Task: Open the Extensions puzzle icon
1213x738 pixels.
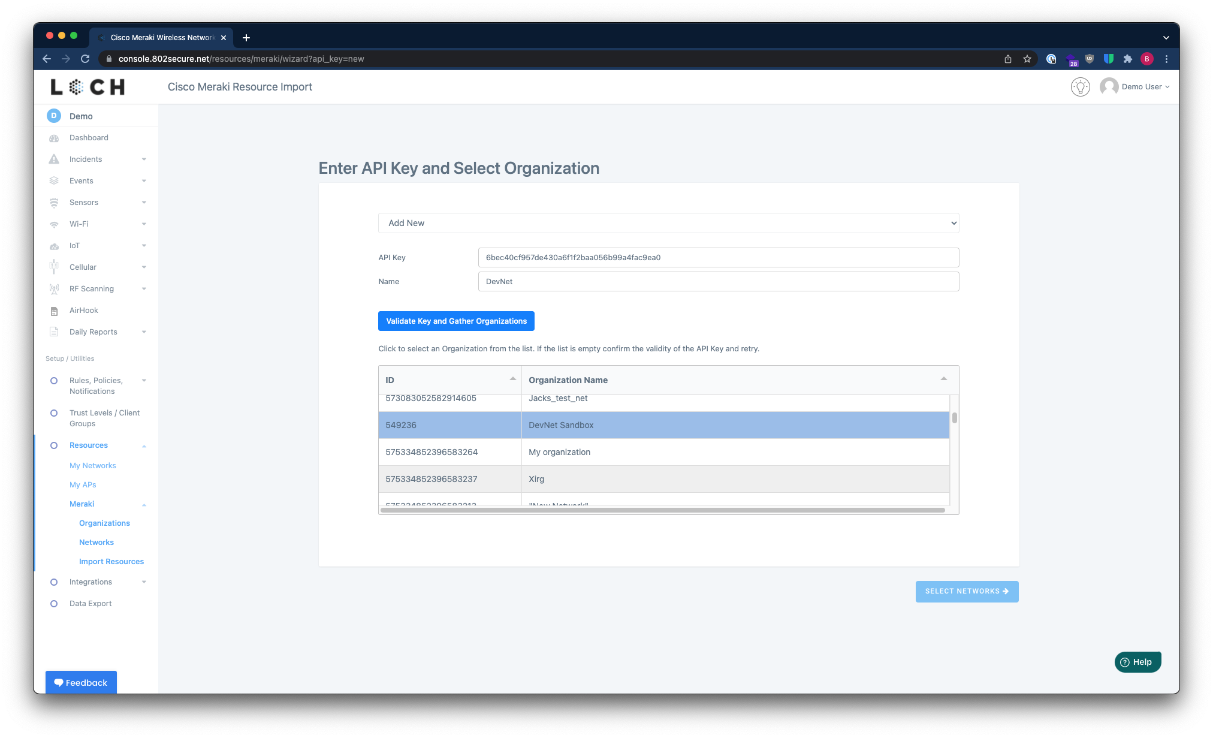Action: pos(1128,59)
